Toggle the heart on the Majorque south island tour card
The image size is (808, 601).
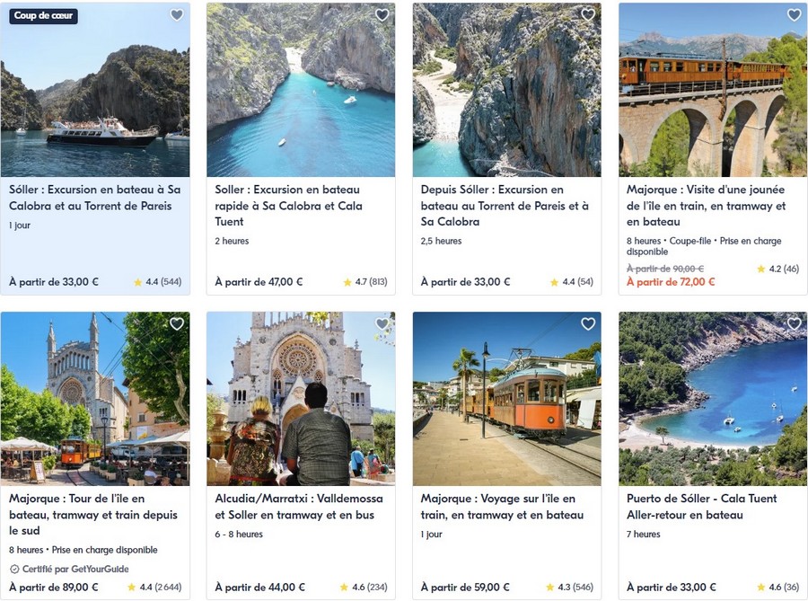(x=177, y=324)
